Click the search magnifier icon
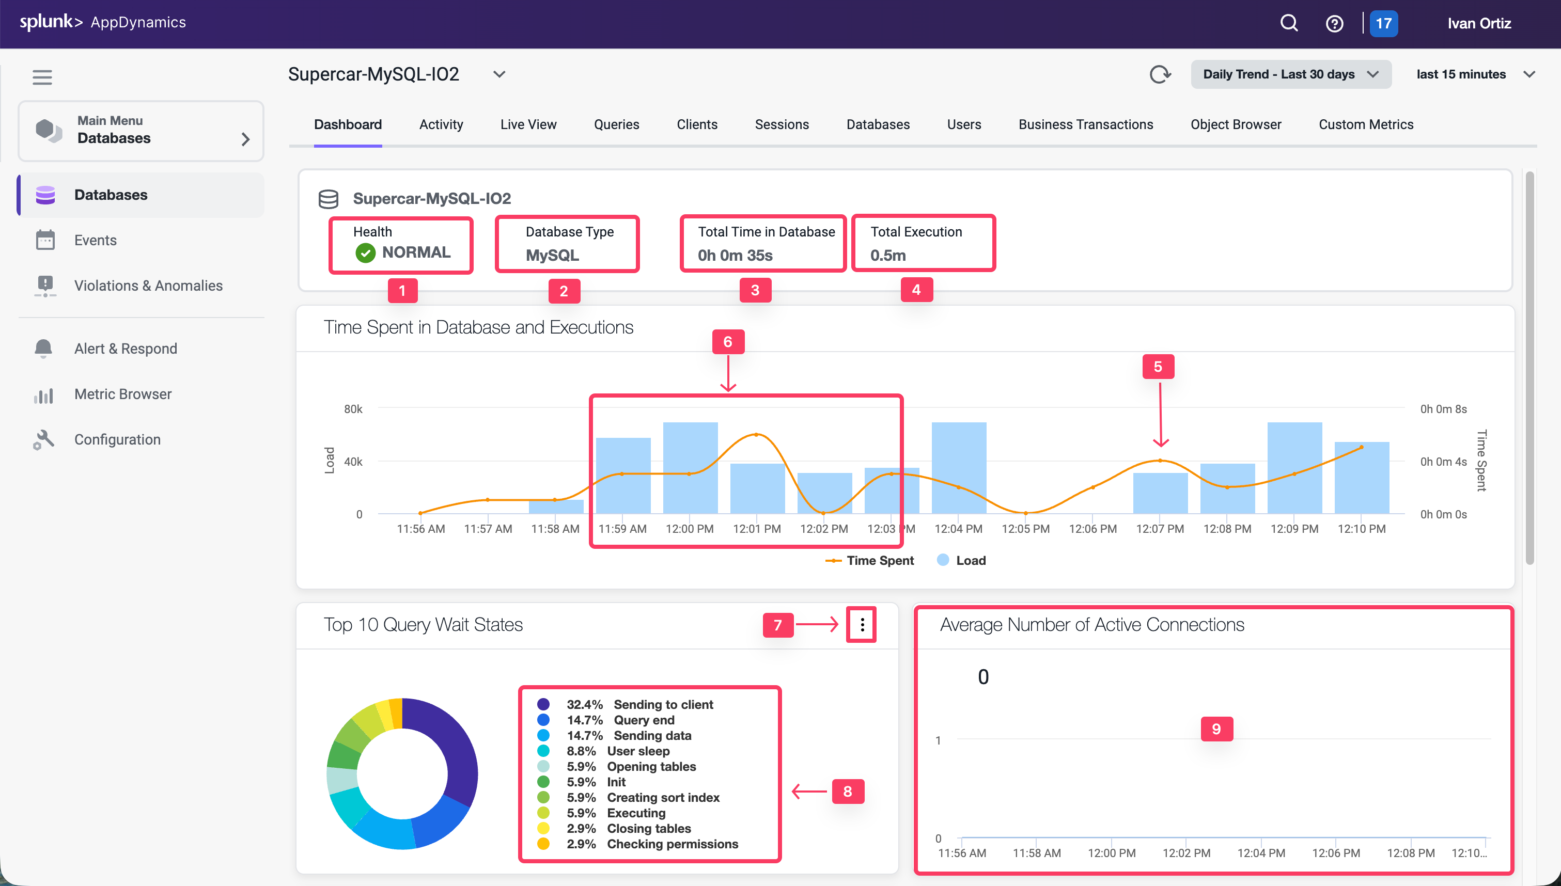The image size is (1561, 886). coord(1288,23)
